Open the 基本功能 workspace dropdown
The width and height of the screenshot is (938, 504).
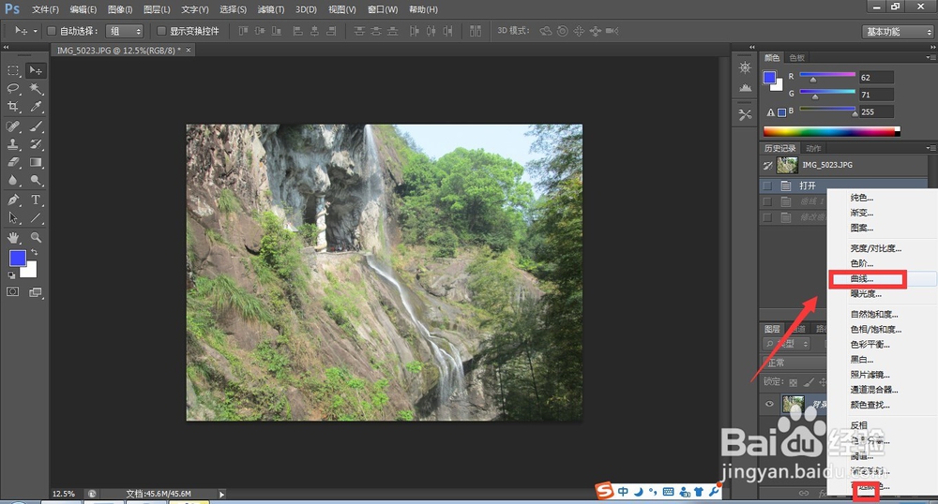(898, 32)
